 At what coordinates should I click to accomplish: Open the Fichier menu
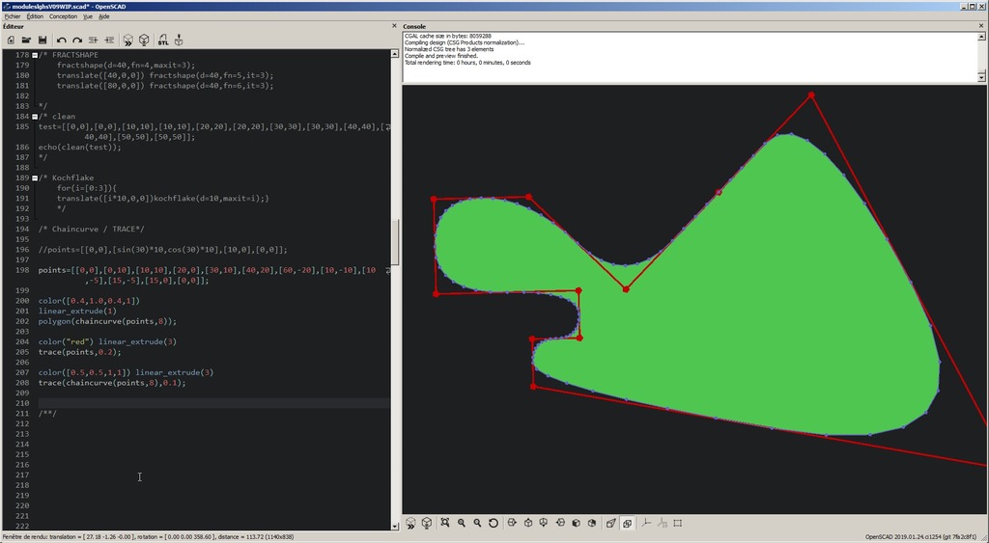coord(12,16)
